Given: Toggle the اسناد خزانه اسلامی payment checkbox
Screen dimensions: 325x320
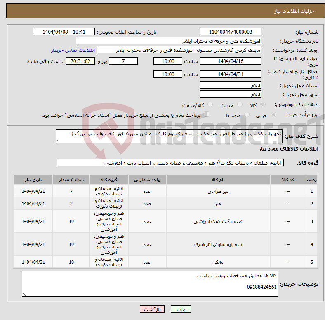Looking at the screenshot, I should [x=206, y=114].
